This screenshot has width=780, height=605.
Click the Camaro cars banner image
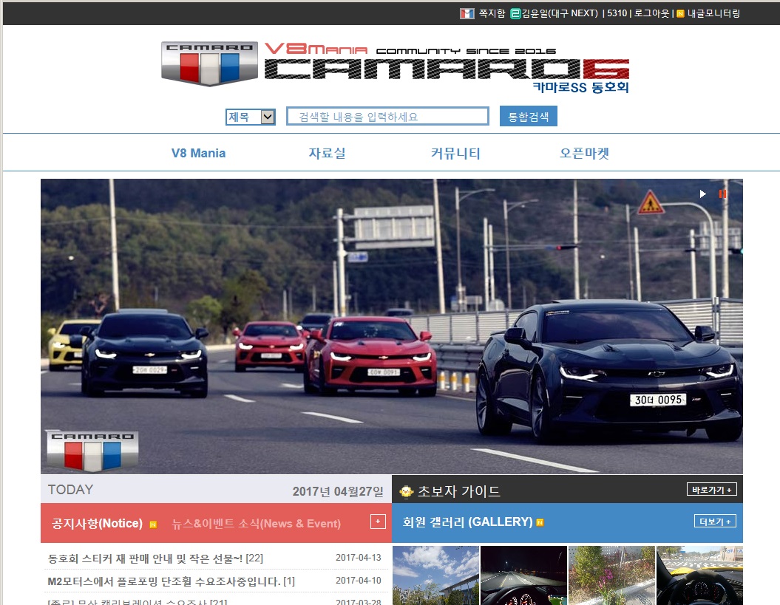pyautogui.click(x=392, y=326)
